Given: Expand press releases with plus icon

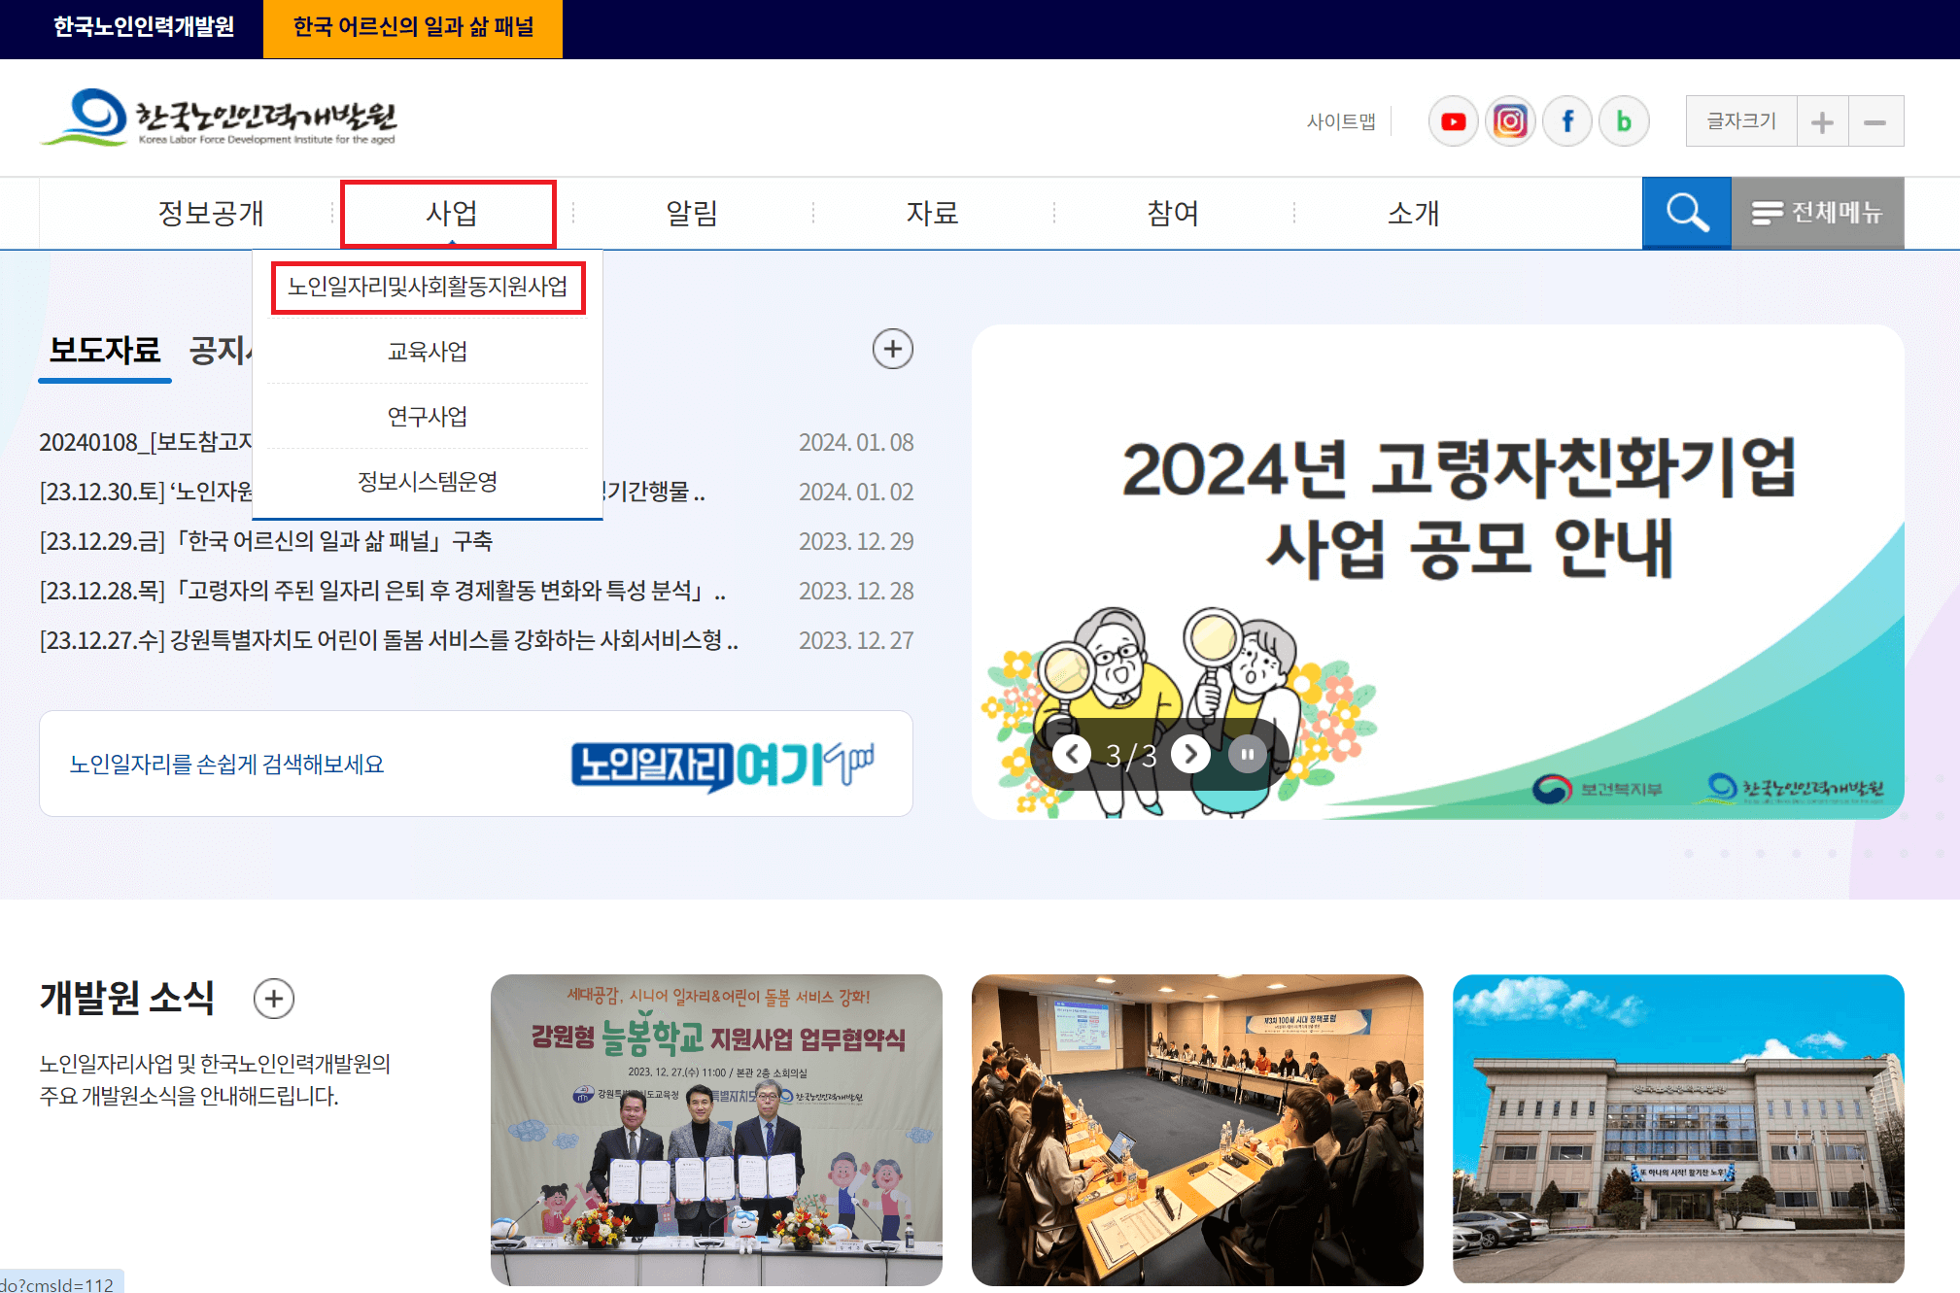Looking at the screenshot, I should tap(892, 349).
